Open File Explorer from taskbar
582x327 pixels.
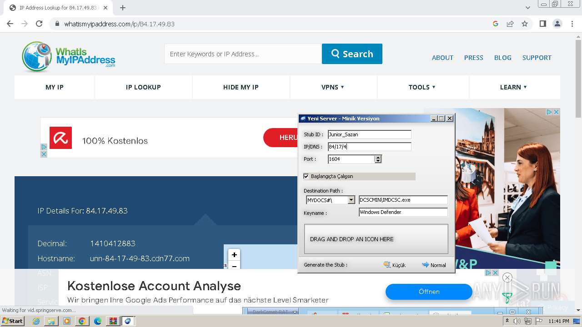(51, 321)
